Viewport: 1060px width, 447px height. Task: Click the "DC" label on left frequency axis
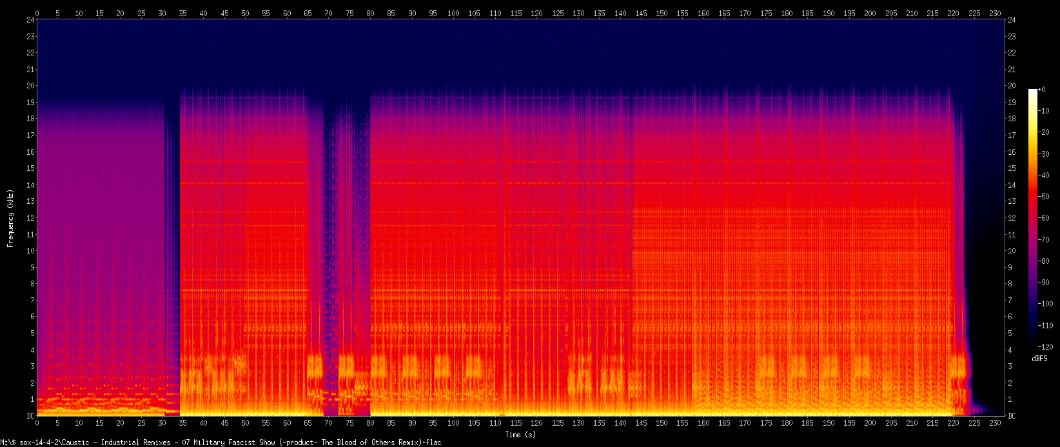(x=30, y=416)
